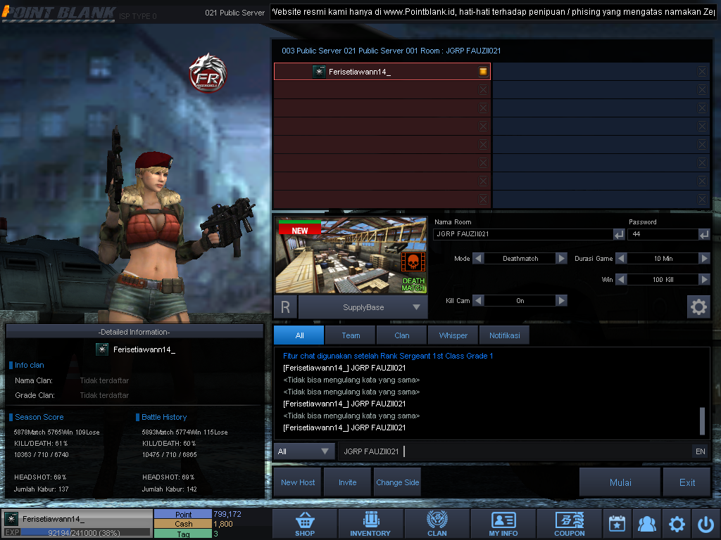Viewport: 721px width, 540px height.
Task: Click the host ready icon beside Ferisetiawann14_
Action: (483, 71)
